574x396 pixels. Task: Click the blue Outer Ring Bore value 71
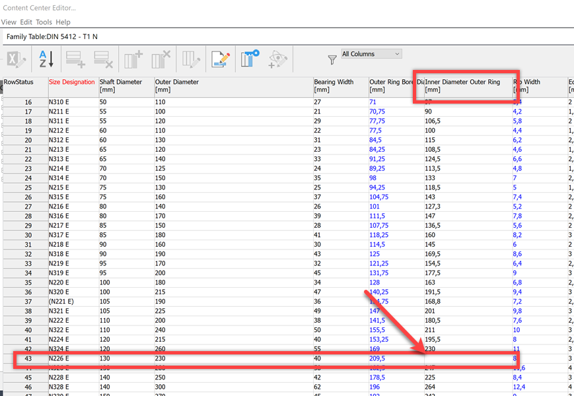tap(373, 102)
